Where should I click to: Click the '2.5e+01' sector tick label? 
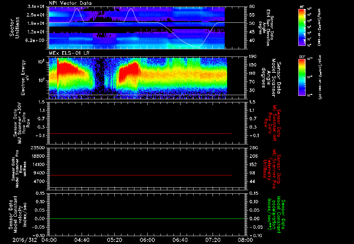click(x=36, y=15)
